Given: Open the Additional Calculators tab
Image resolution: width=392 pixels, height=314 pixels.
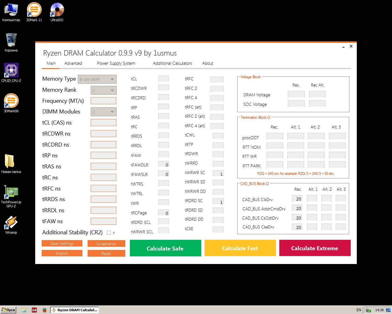Looking at the screenshot, I should 172,63.
